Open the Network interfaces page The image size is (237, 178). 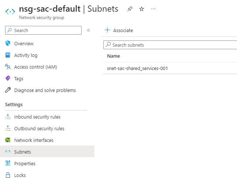[x=34, y=140]
